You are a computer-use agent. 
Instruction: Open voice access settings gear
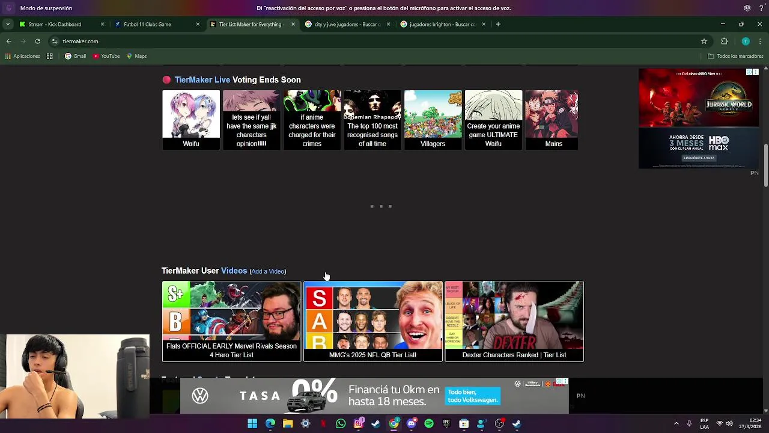click(x=747, y=8)
